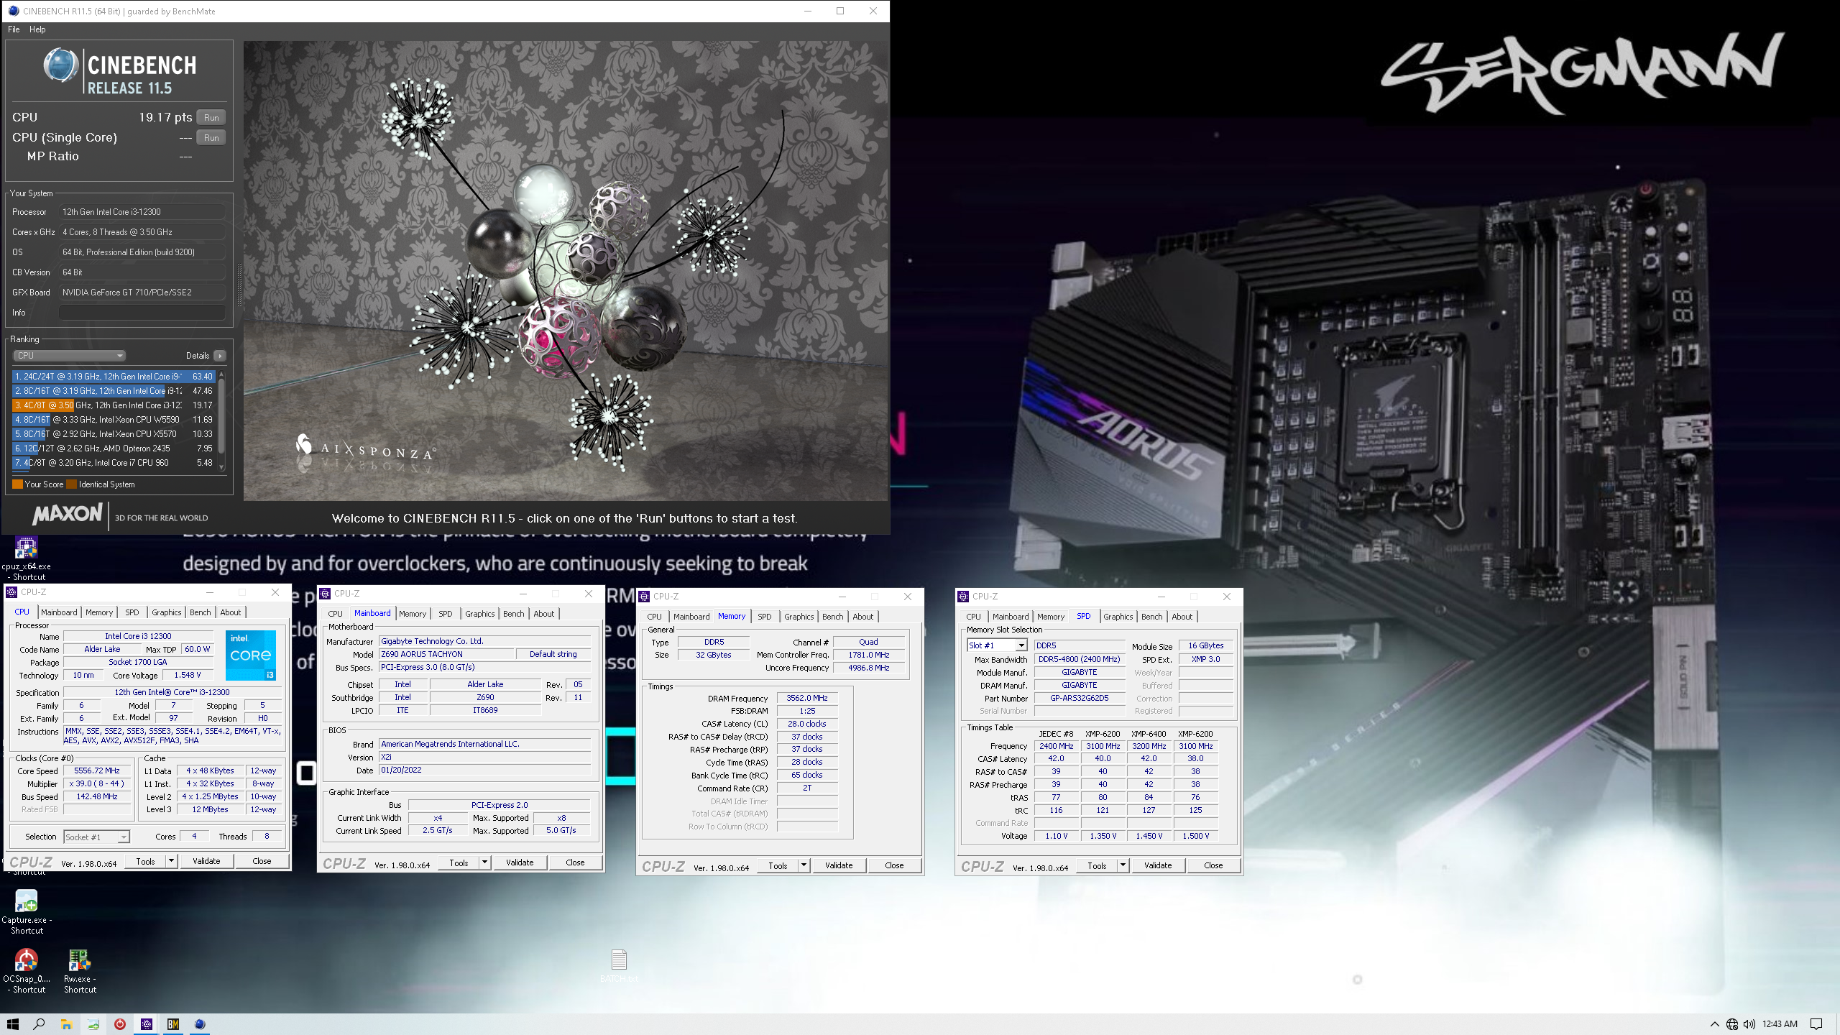Open Tools dropdown arrow in Memory CPU-Z window
This screenshot has width=1840, height=1035.
click(x=804, y=865)
